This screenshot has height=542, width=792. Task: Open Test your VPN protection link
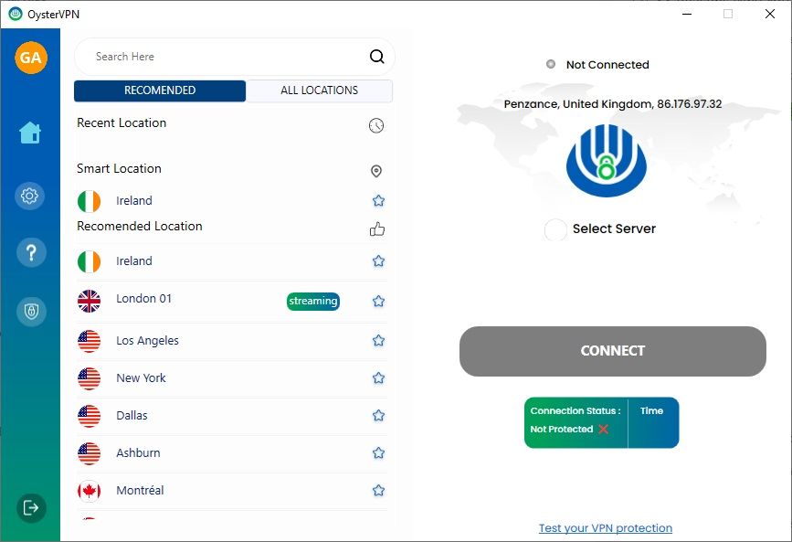[606, 527]
